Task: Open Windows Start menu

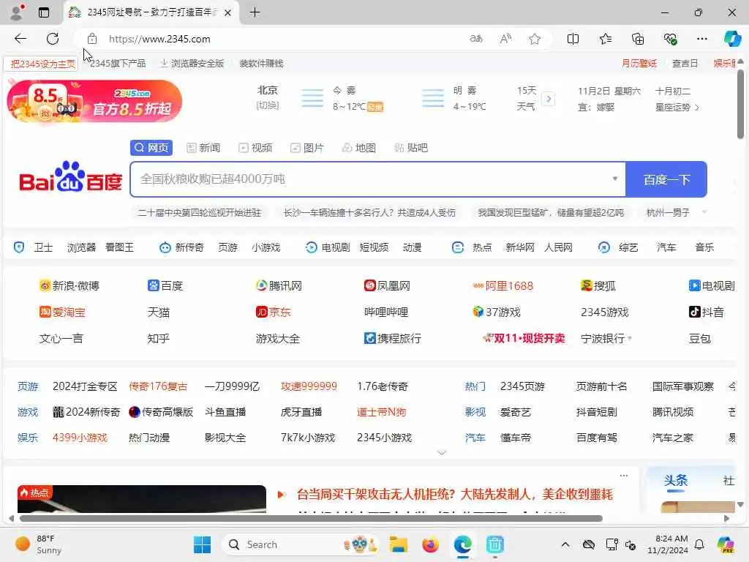Action: click(x=202, y=544)
